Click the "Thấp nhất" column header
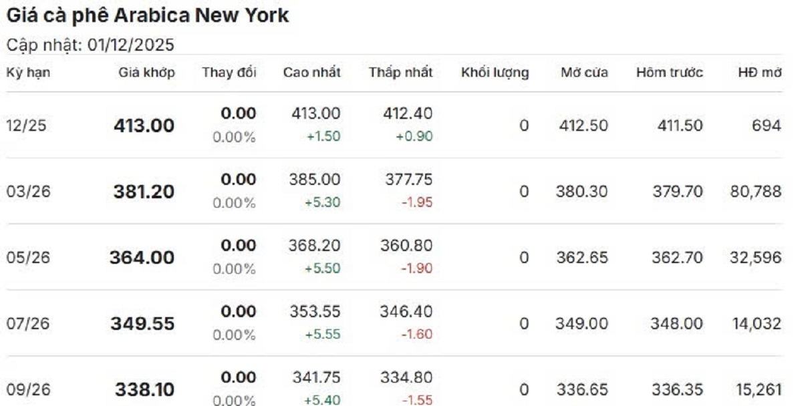 click(401, 73)
